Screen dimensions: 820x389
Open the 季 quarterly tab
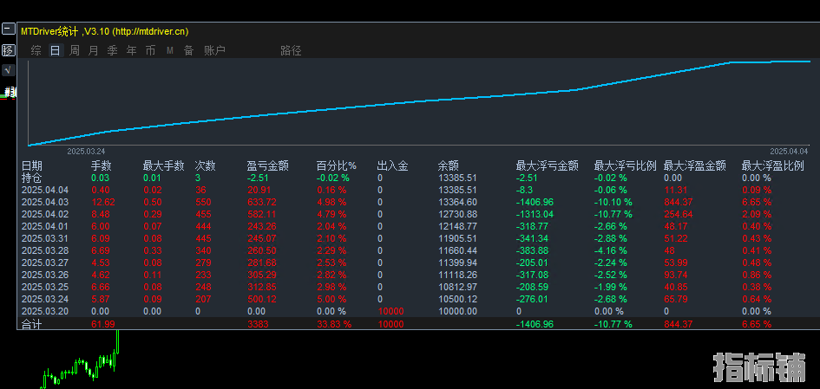click(x=113, y=50)
